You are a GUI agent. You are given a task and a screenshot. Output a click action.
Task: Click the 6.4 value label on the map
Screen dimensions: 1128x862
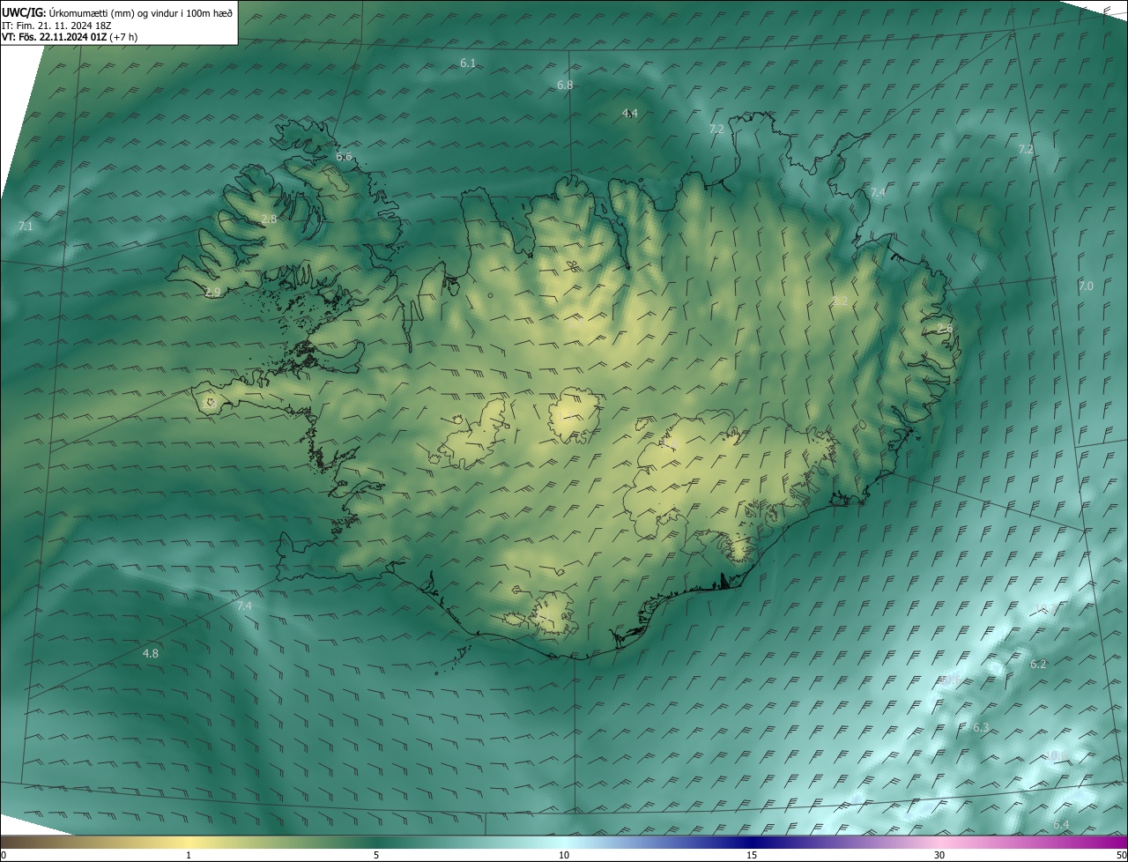pyautogui.click(x=1061, y=824)
